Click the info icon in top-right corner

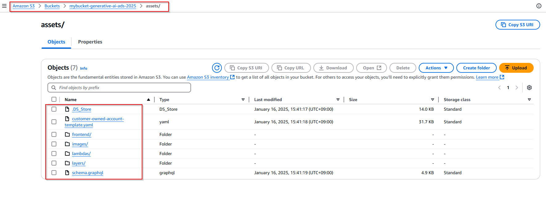click(539, 6)
